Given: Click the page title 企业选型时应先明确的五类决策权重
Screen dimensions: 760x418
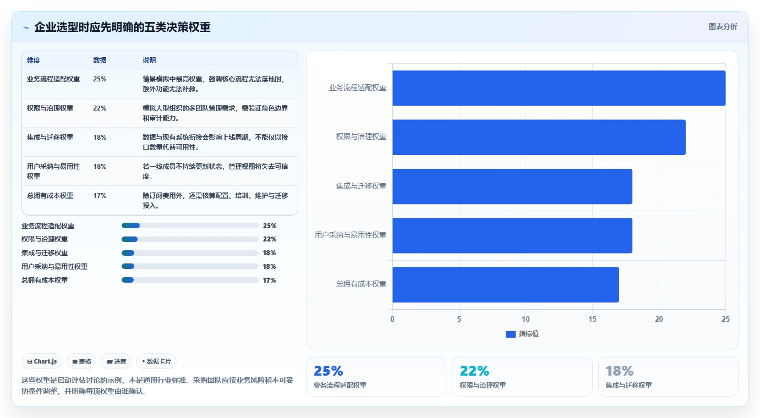Looking at the screenshot, I should pos(122,28).
